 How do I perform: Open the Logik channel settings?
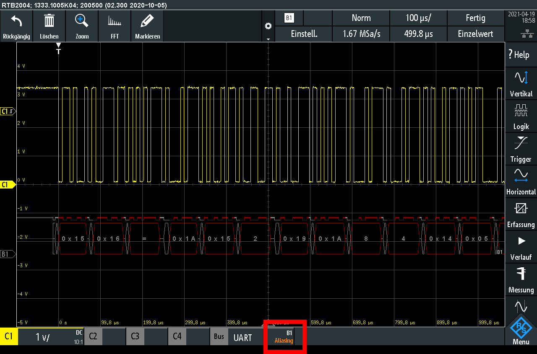click(521, 116)
